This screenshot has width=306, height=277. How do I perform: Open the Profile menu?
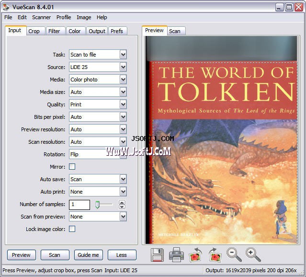[x=64, y=17]
